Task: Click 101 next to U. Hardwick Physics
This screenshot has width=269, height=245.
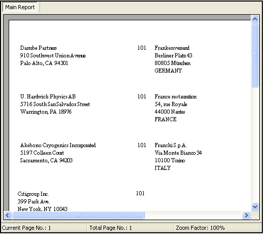Action: (142, 97)
